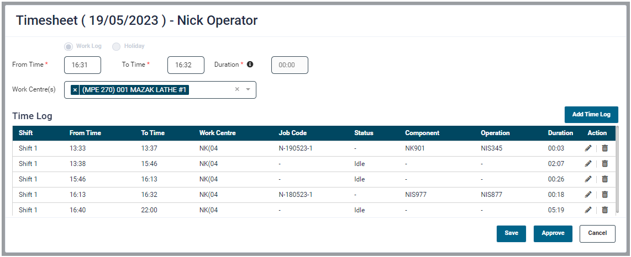Delete the N-180523-1 job time log entry
The height and width of the screenshot is (257, 631).
(604, 195)
